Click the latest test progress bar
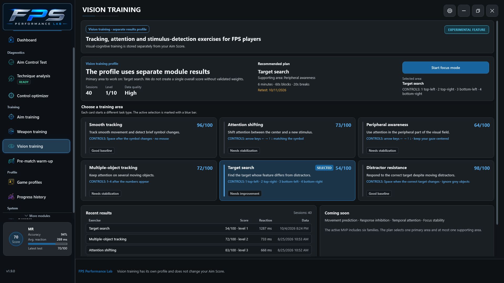Viewport: 504px width, 283px height. pos(48,244)
